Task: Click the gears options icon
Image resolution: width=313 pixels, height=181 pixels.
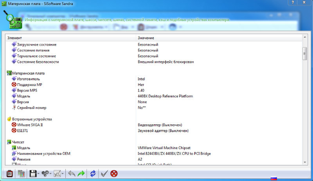Action: (x=45, y=174)
